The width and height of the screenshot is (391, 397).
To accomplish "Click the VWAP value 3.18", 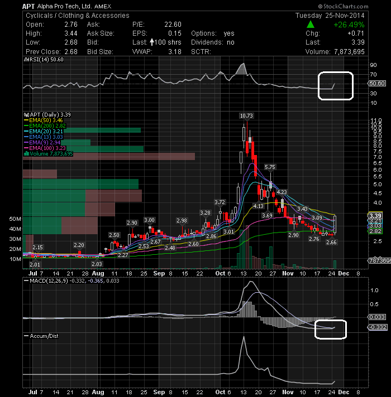I will [175, 52].
